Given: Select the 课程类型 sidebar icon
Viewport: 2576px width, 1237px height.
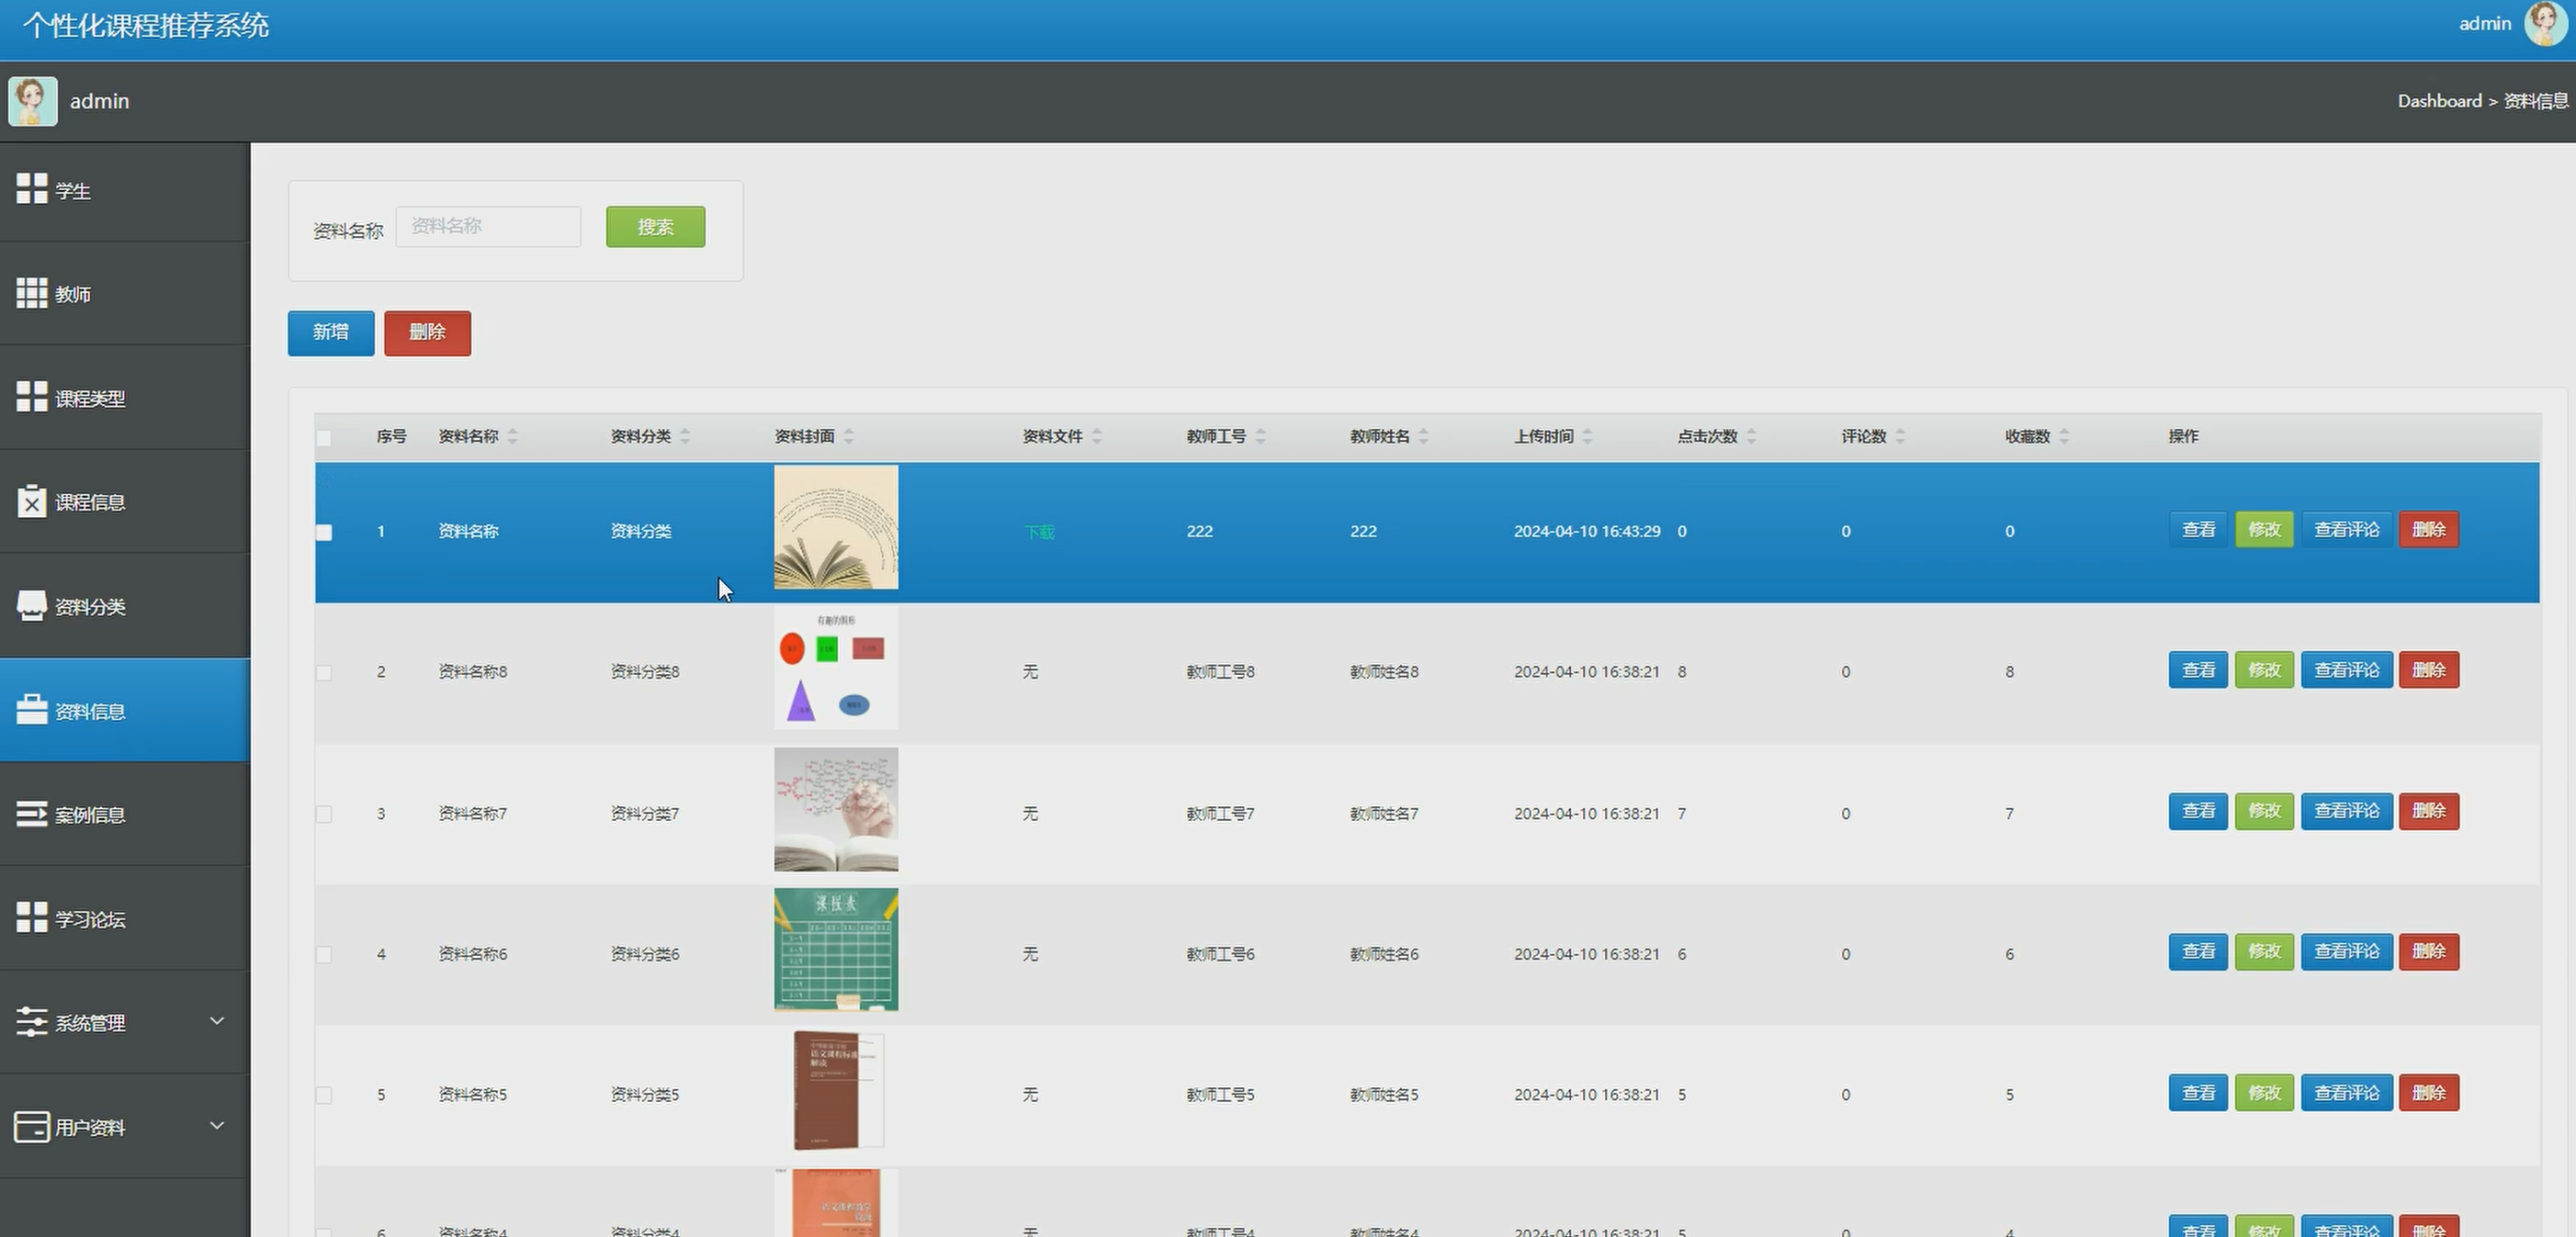Looking at the screenshot, I should pyautogui.click(x=32, y=396).
